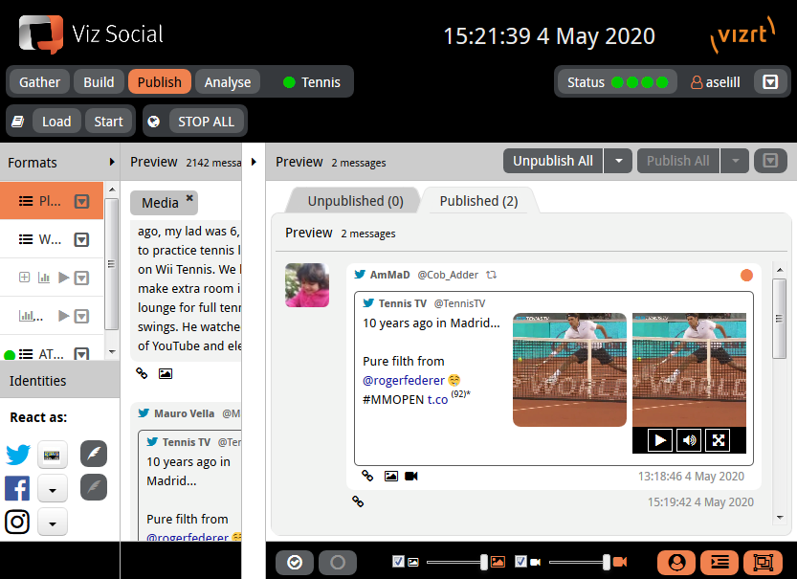Image resolution: width=797 pixels, height=579 pixels.
Task: Open the options dropdown at the Preview header's right end
Action: pyautogui.click(x=770, y=161)
